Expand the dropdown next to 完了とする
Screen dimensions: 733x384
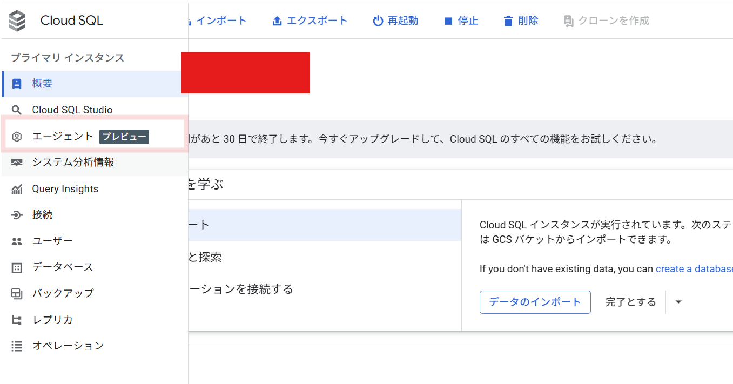click(678, 302)
